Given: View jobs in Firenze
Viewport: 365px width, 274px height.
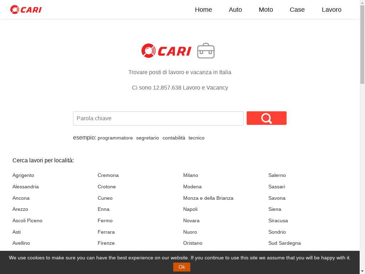Looking at the screenshot, I should pyautogui.click(x=106, y=243).
